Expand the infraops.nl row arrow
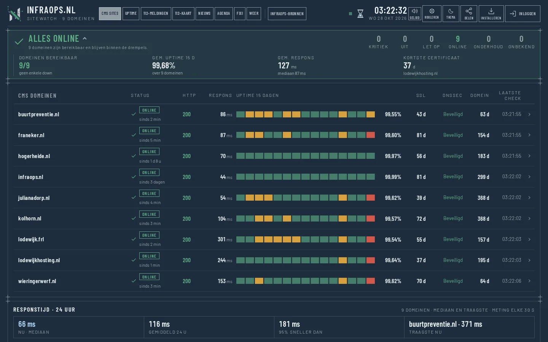 [x=529, y=177]
